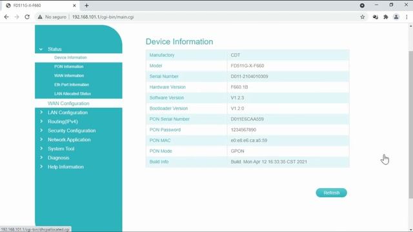Image resolution: width=413 pixels, height=232 pixels.
Task: Click the PON Password row label
Action: (165, 130)
